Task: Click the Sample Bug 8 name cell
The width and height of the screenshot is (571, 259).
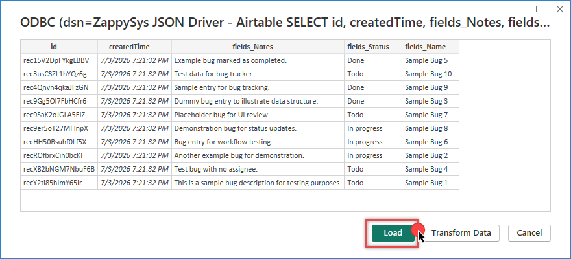Action: [430, 128]
